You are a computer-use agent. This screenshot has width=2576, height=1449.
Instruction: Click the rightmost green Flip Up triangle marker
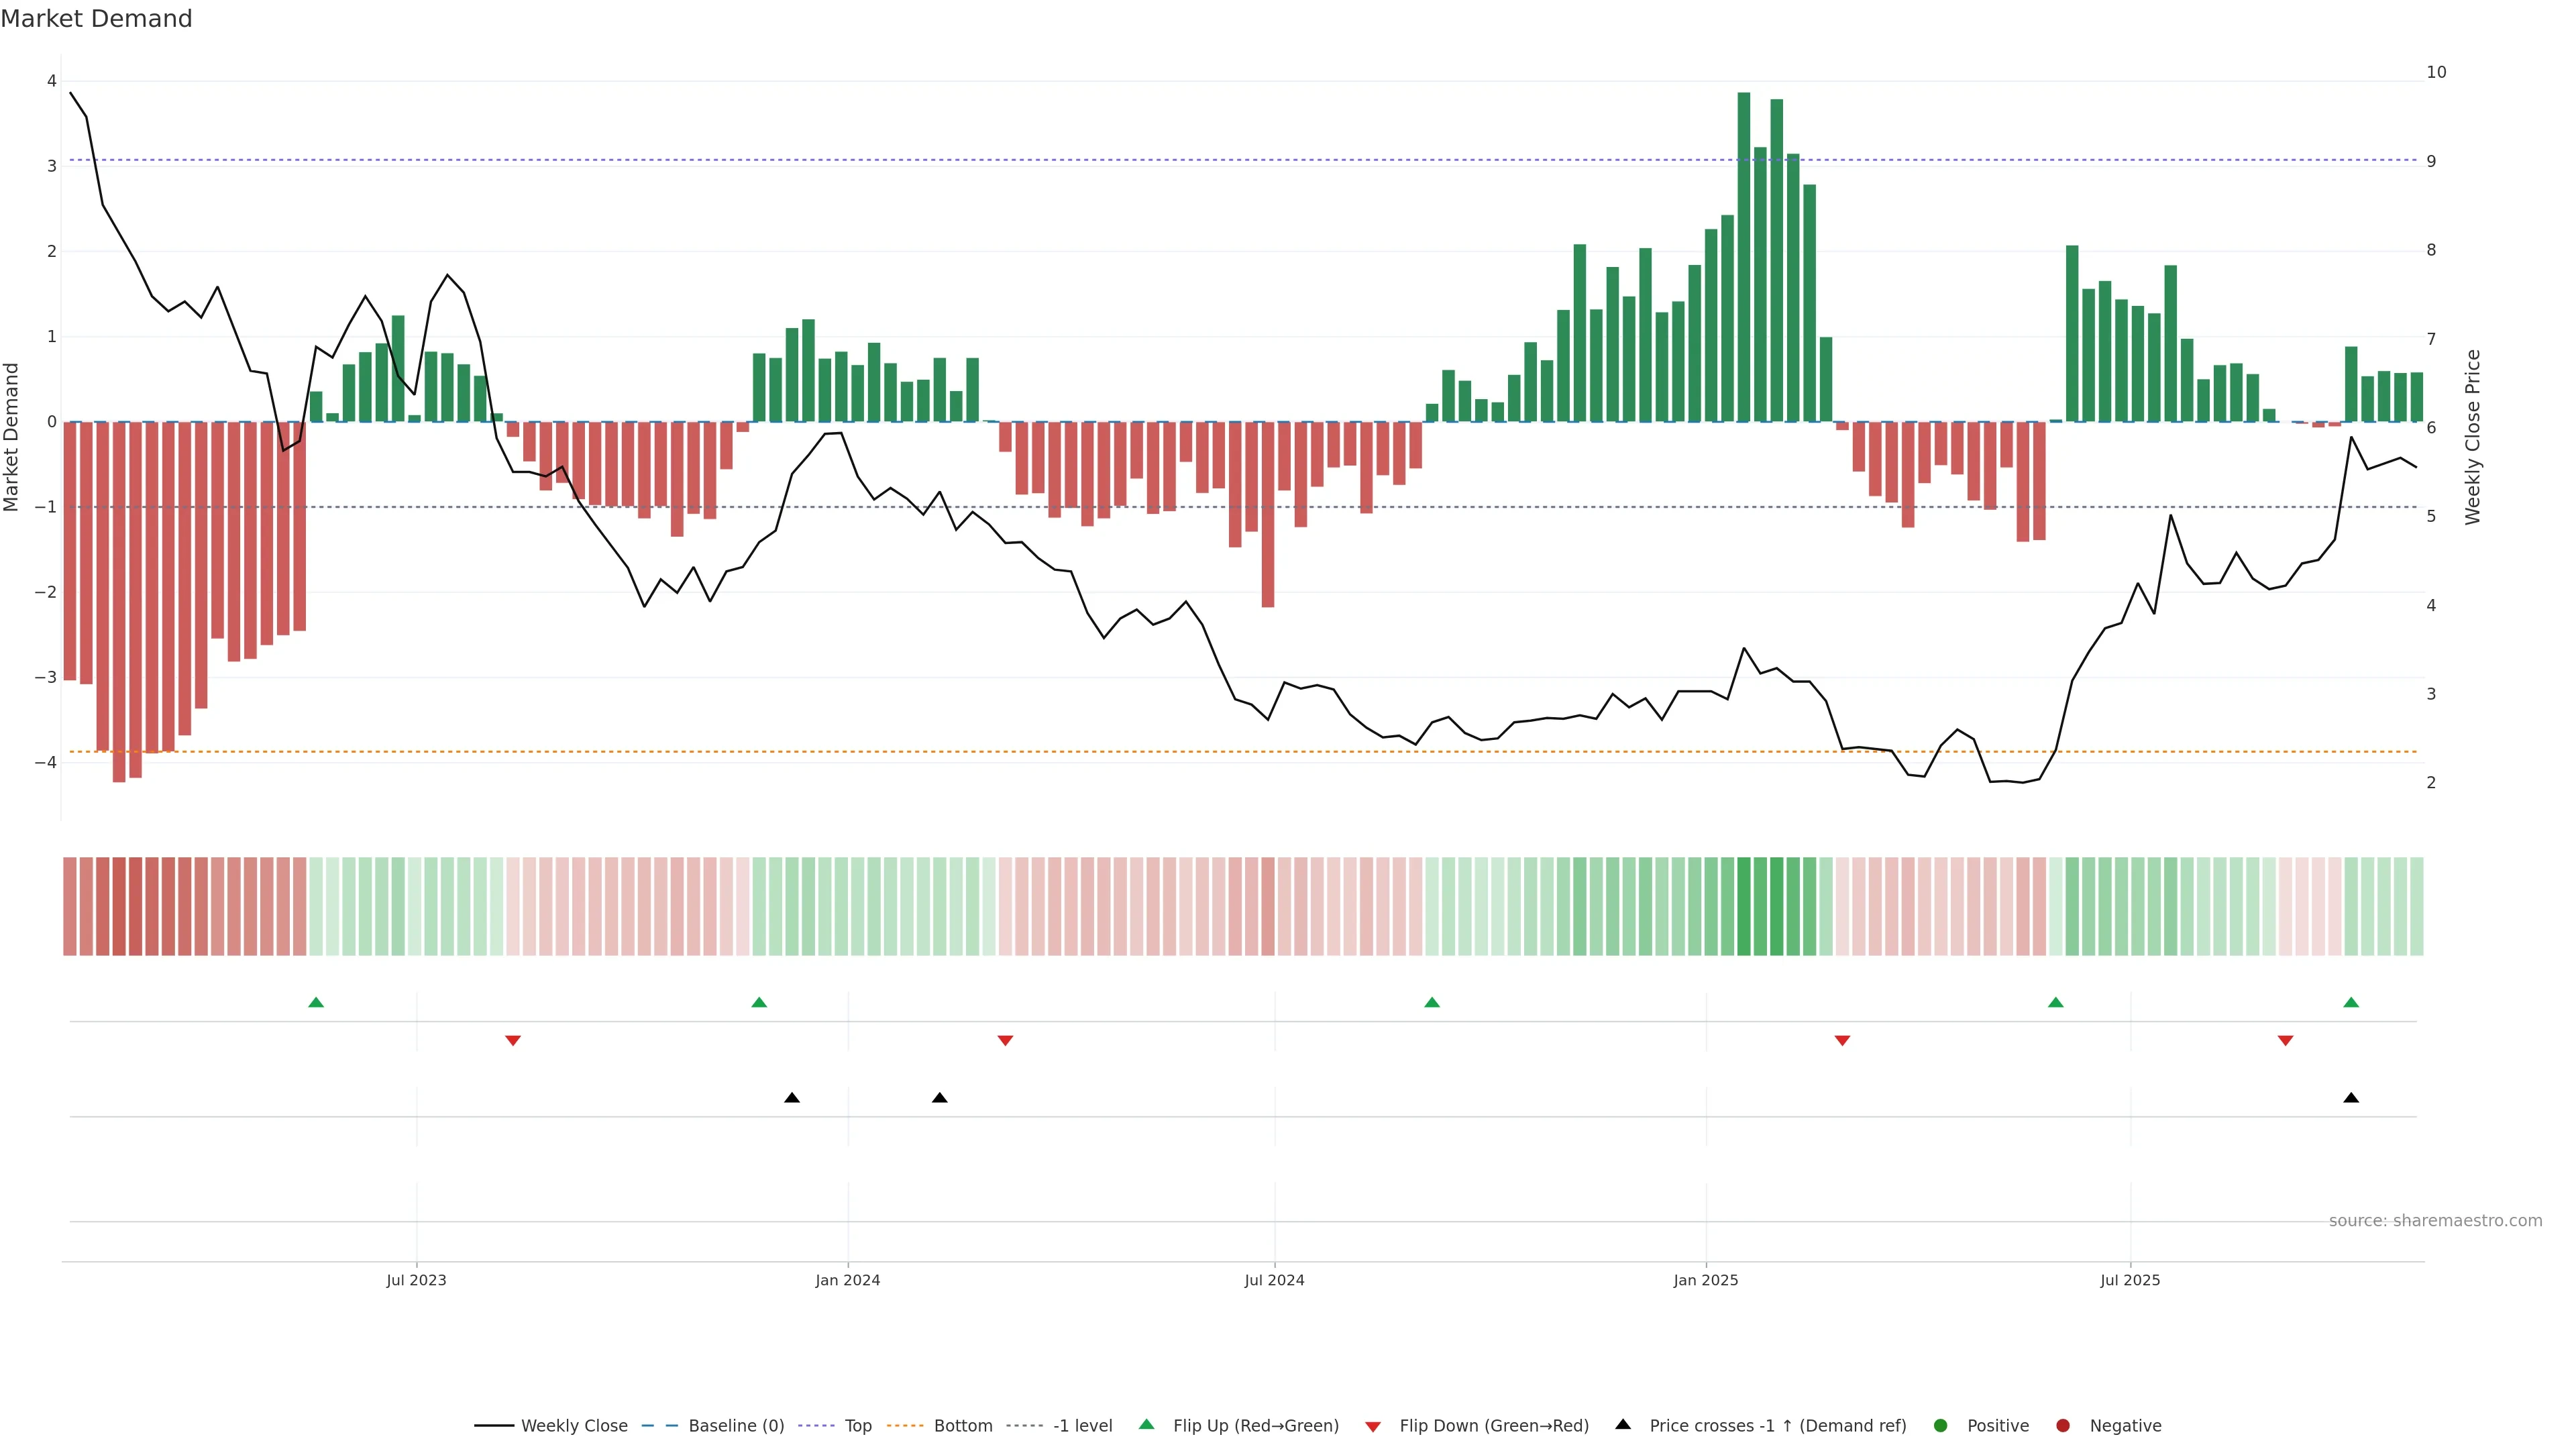tap(2351, 1002)
